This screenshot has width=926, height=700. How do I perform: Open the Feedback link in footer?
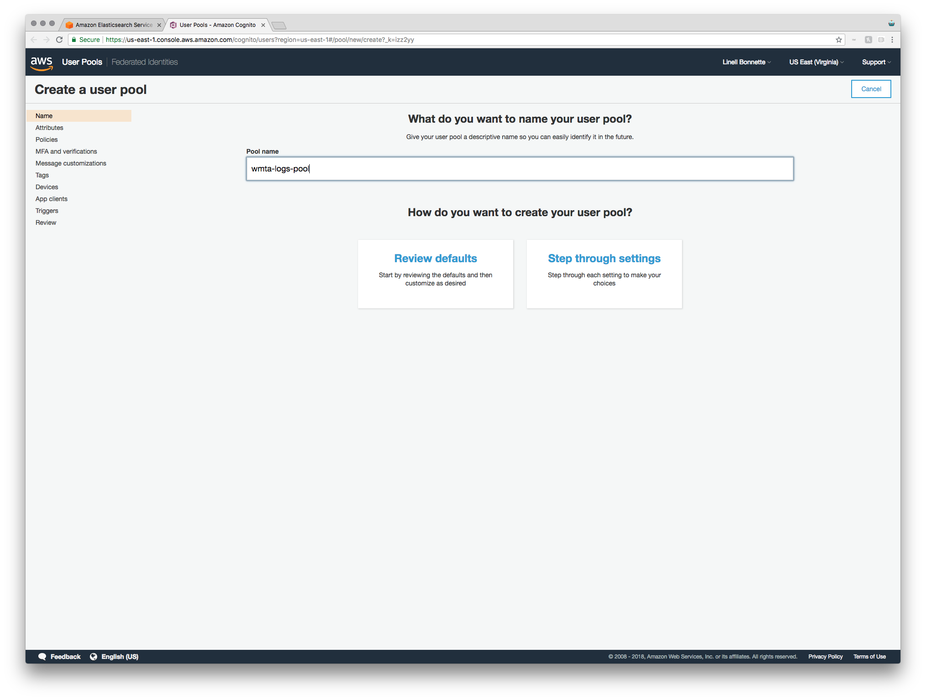tap(65, 657)
